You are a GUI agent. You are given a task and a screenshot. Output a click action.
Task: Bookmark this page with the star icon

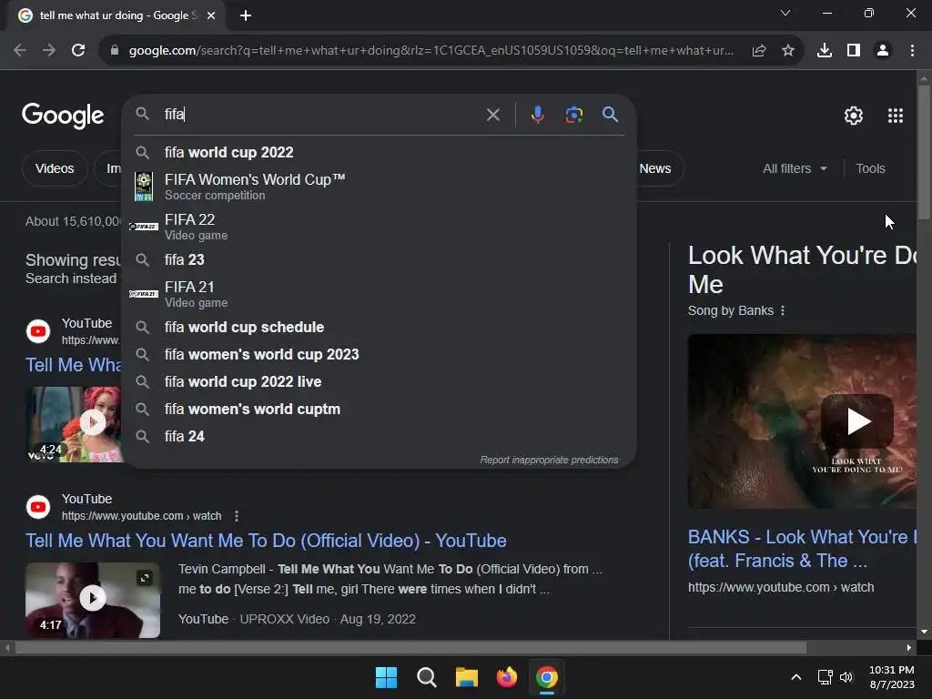pos(787,51)
